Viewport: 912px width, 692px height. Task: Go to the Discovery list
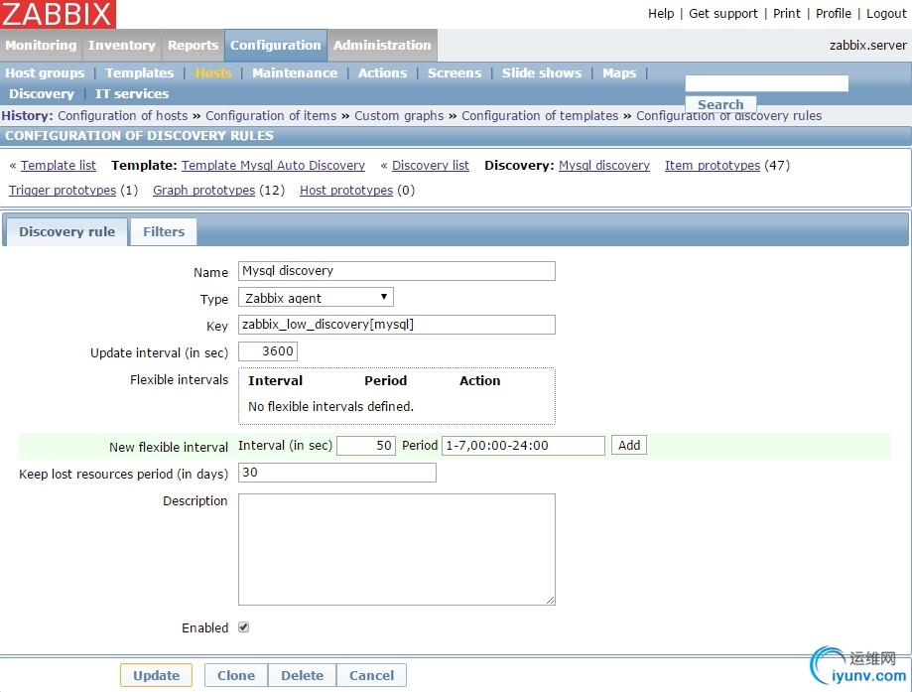pos(431,165)
